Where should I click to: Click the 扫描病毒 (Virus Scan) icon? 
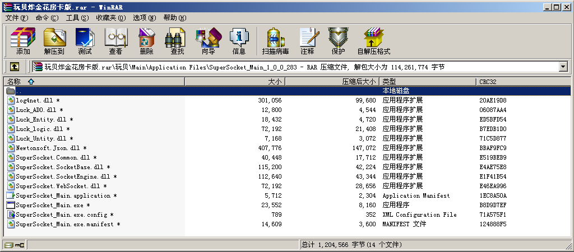(275, 41)
